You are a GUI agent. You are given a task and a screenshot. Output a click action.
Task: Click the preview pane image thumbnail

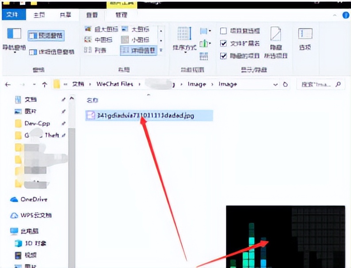(x=286, y=237)
